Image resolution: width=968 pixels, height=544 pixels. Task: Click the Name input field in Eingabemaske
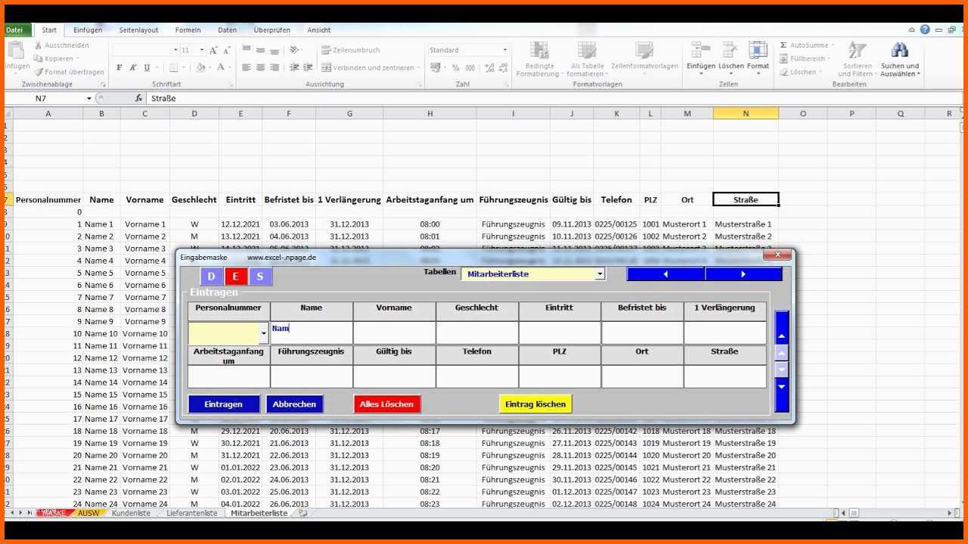pos(312,332)
